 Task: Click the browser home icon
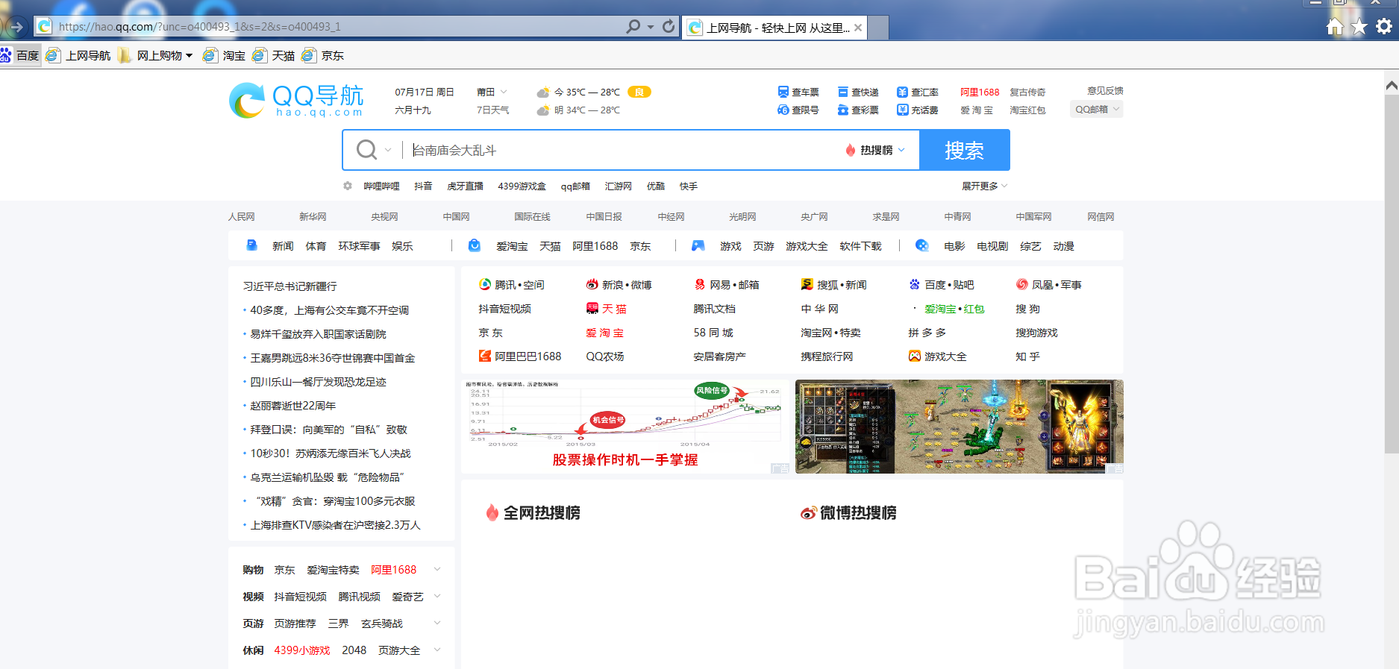click(1335, 27)
